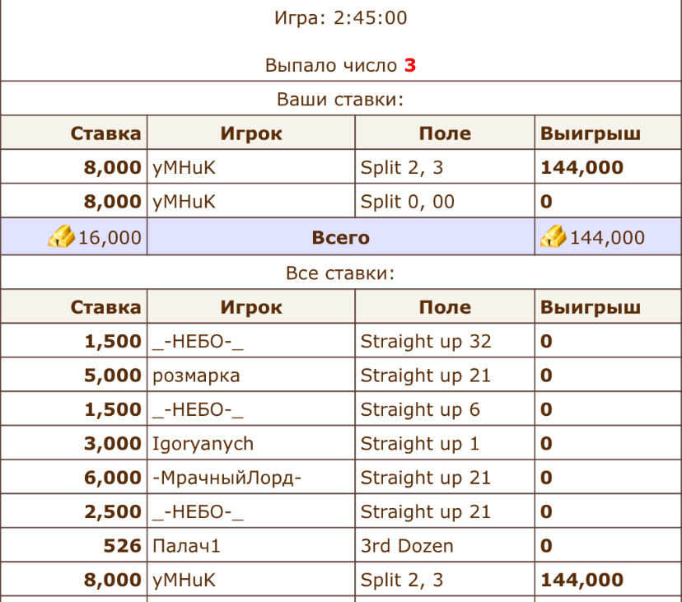Click the 'Ваши ставки:' section heading

point(341,100)
